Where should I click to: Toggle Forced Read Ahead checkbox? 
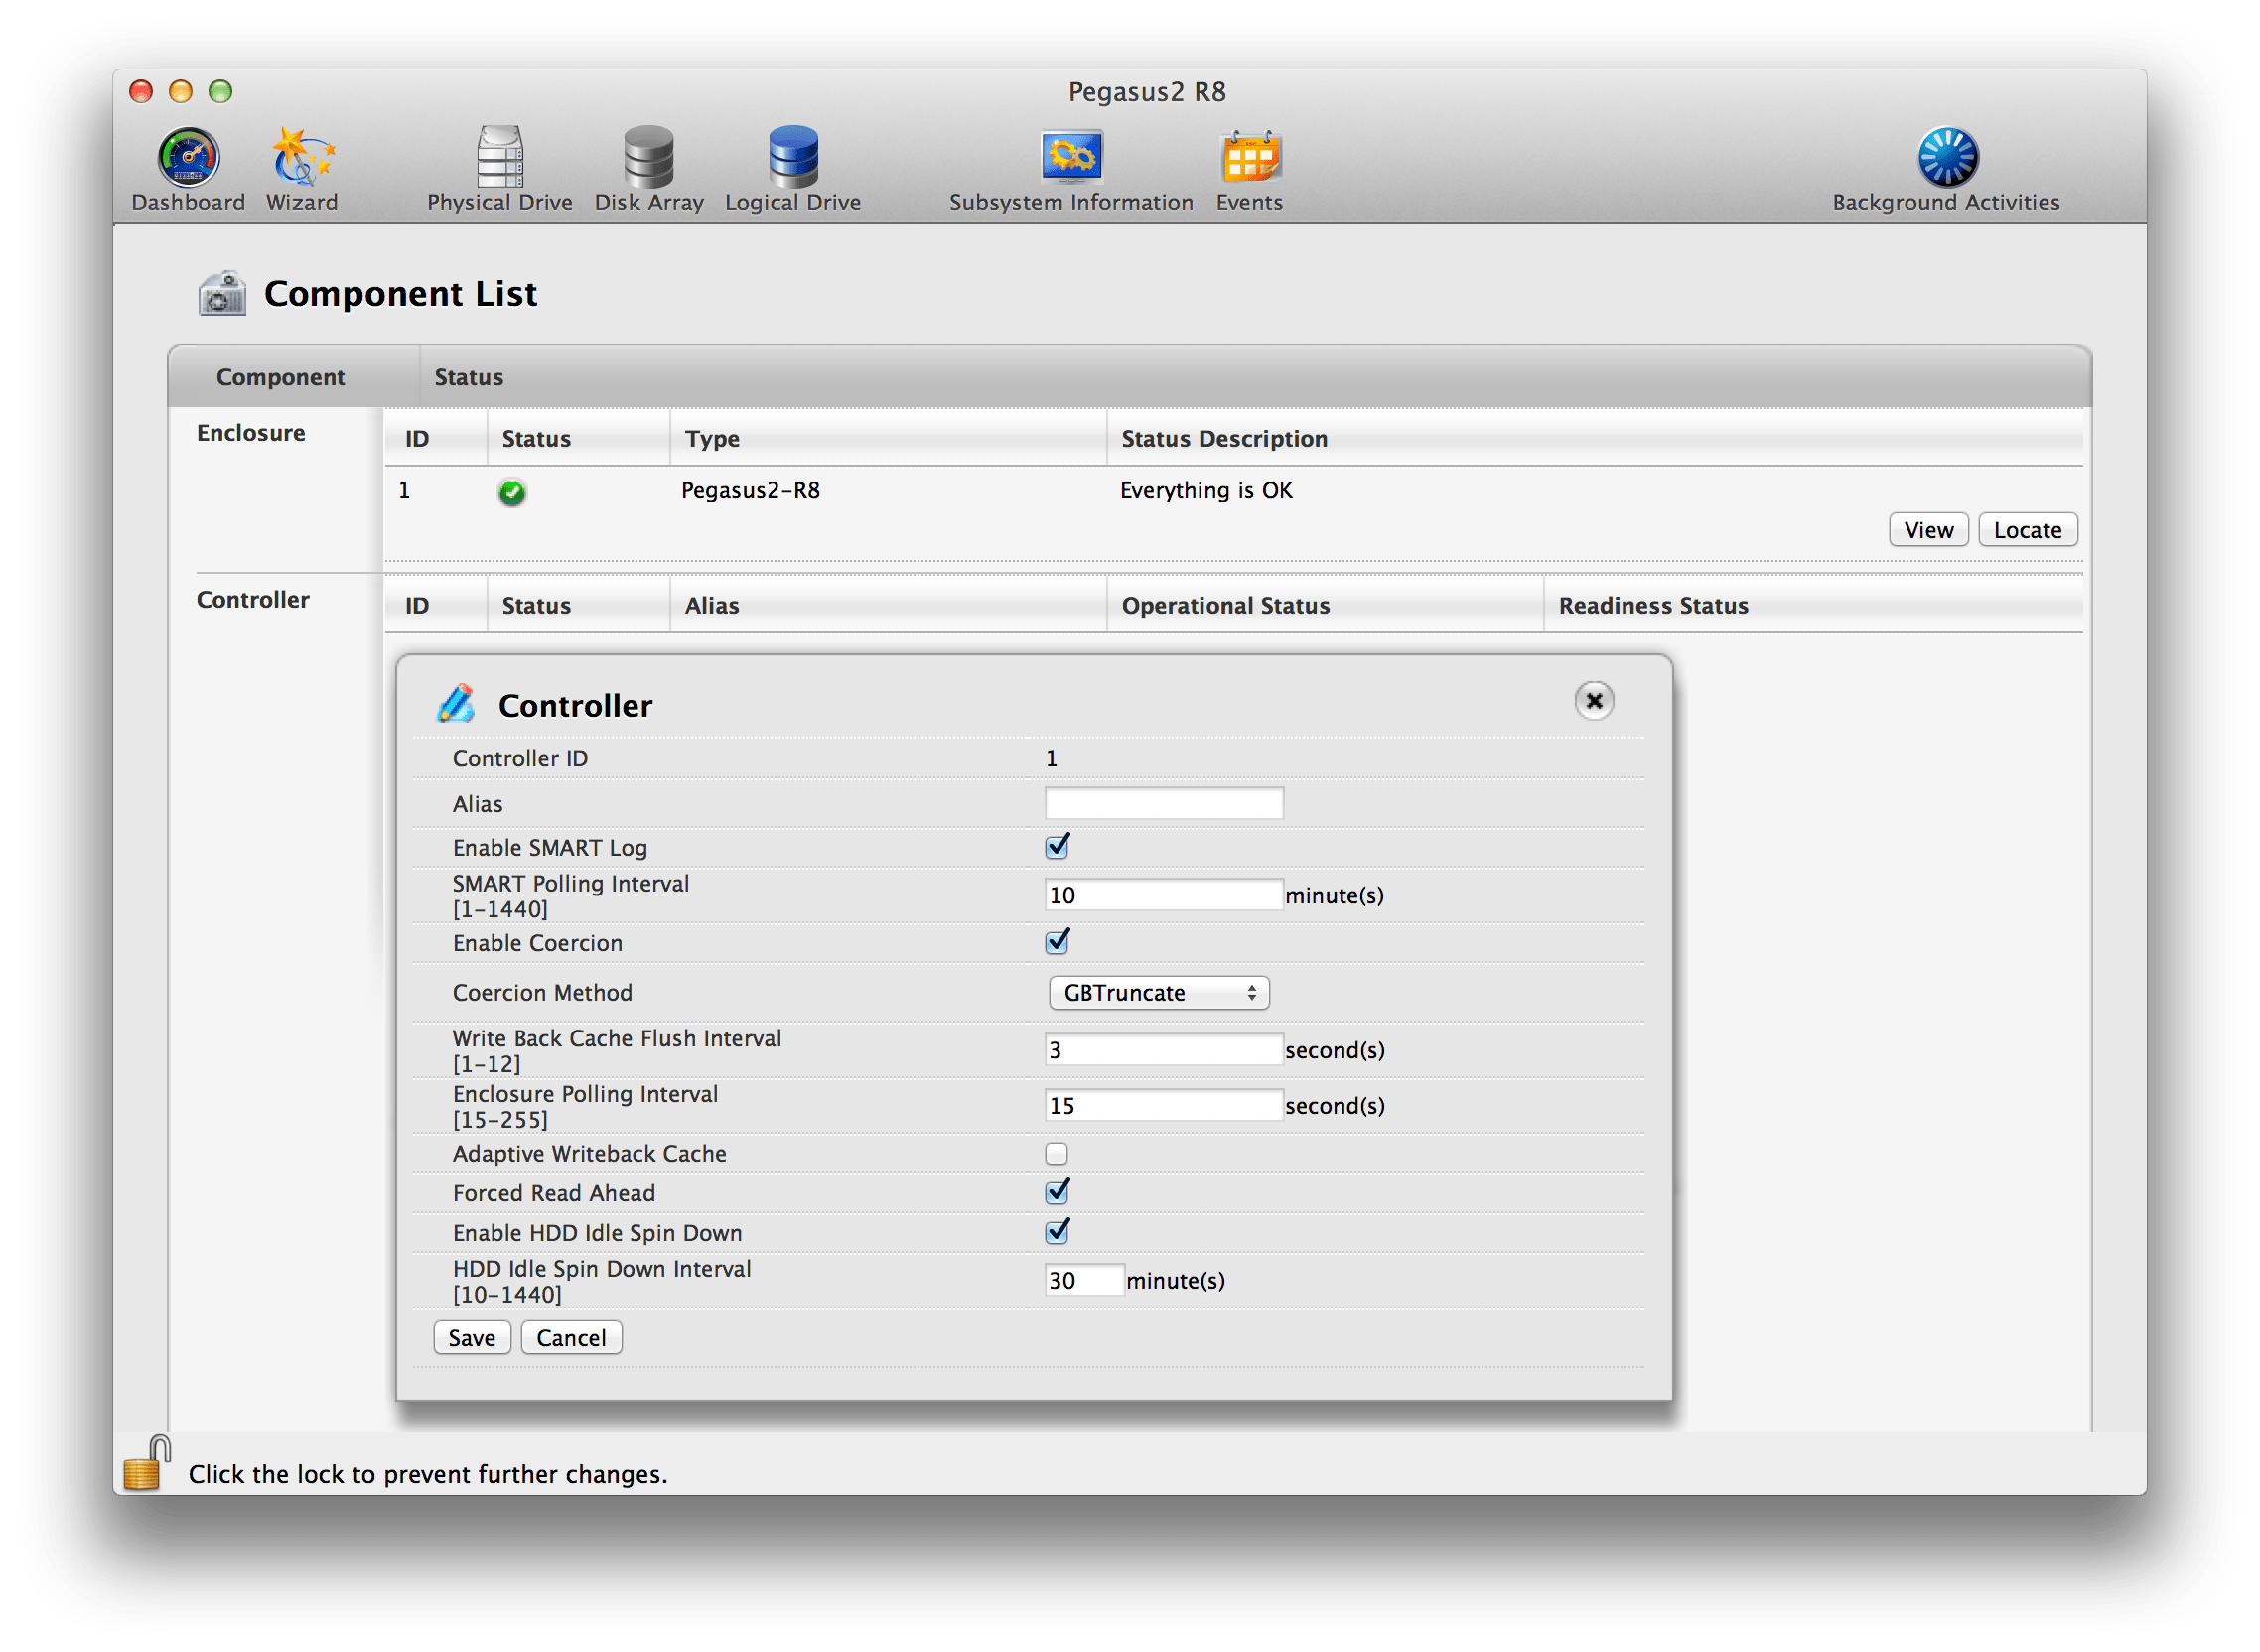[1056, 1193]
